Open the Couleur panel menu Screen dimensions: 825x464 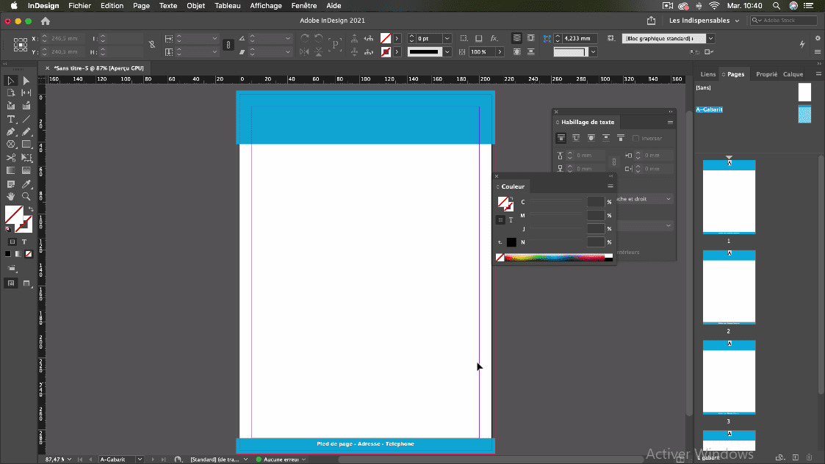pos(610,186)
